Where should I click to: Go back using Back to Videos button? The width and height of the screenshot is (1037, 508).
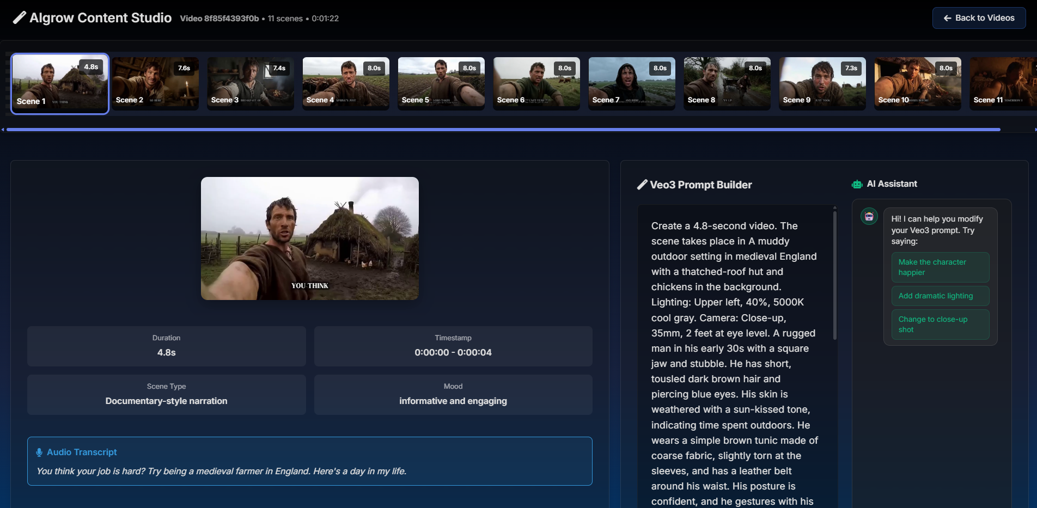[979, 18]
